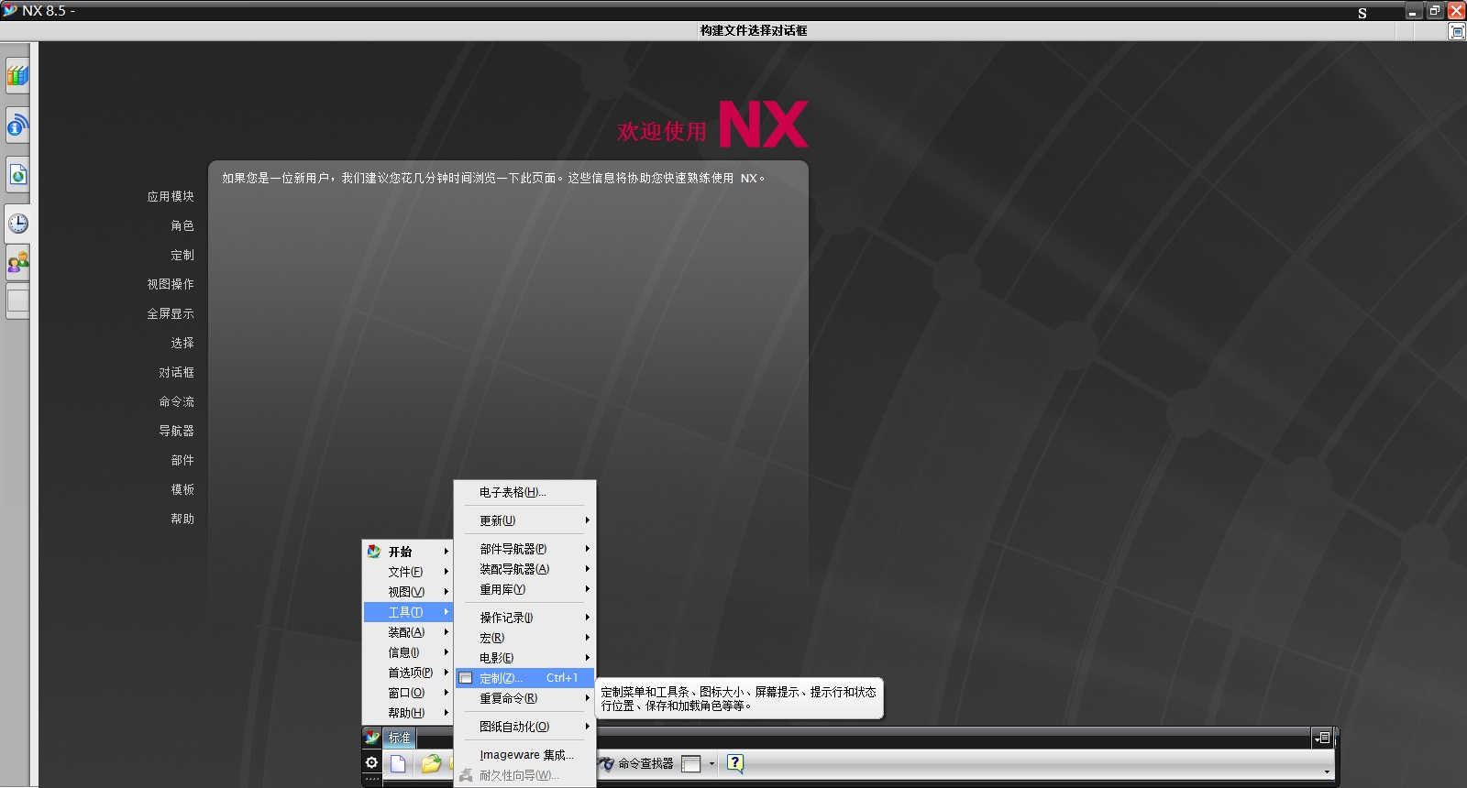
Task: Open dropdown arrow next to fullscreen icon
Action: point(711,763)
